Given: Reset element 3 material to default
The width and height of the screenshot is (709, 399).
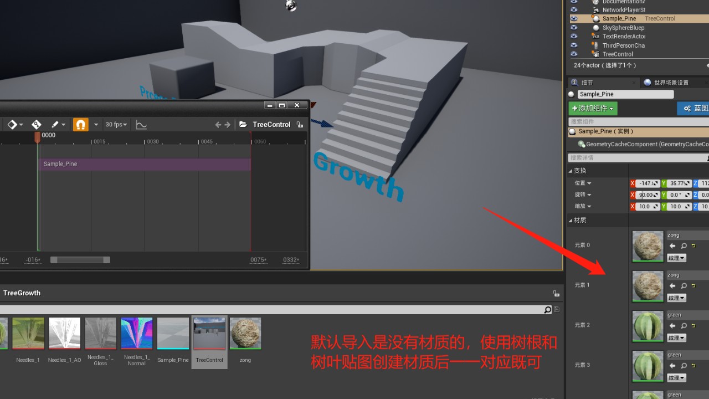Looking at the screenshot, I should [x=693, y=365].
